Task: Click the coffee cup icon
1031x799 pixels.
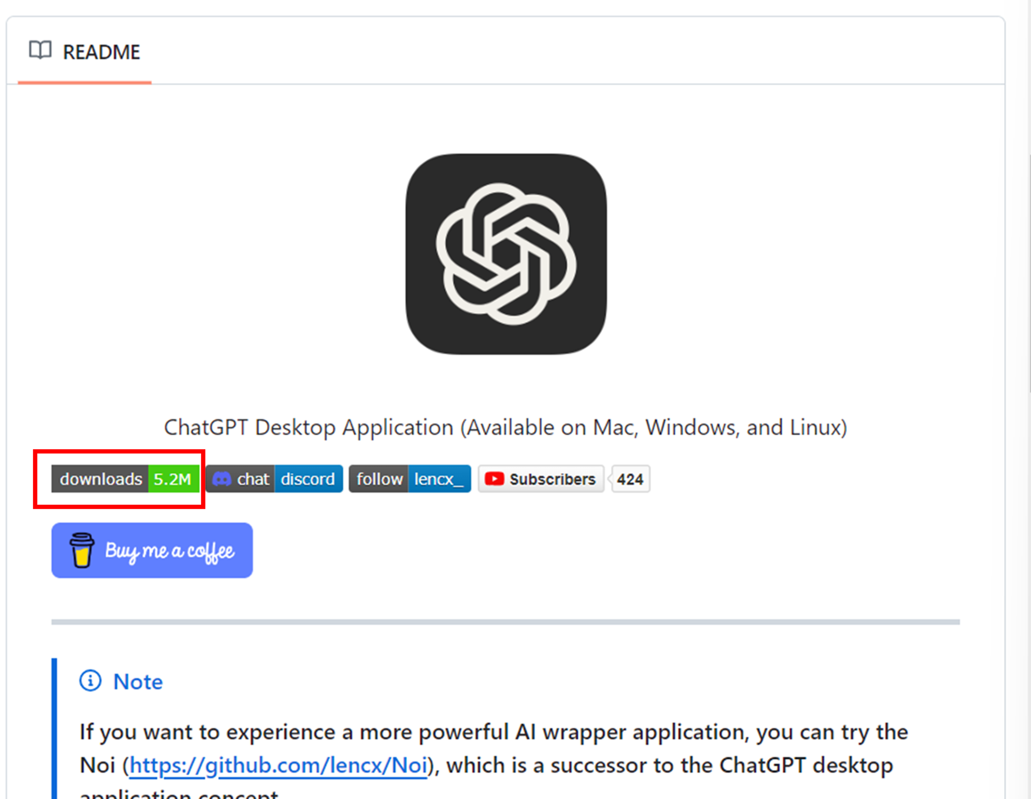Action: coord(81,550)
